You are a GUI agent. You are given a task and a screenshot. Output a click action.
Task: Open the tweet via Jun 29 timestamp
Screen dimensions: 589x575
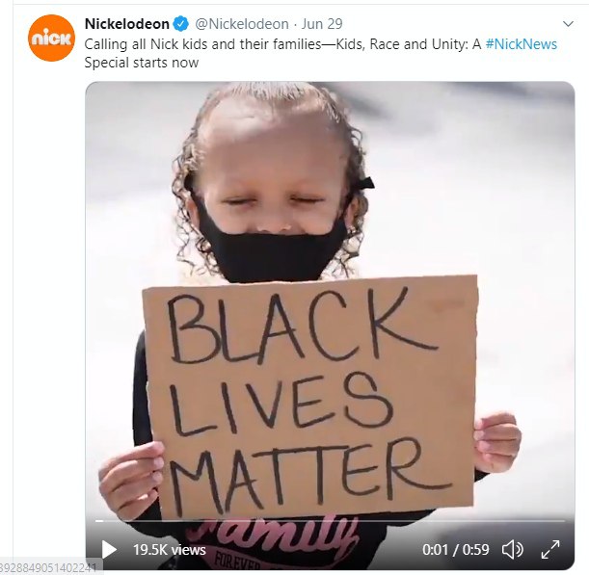(322, 24)
